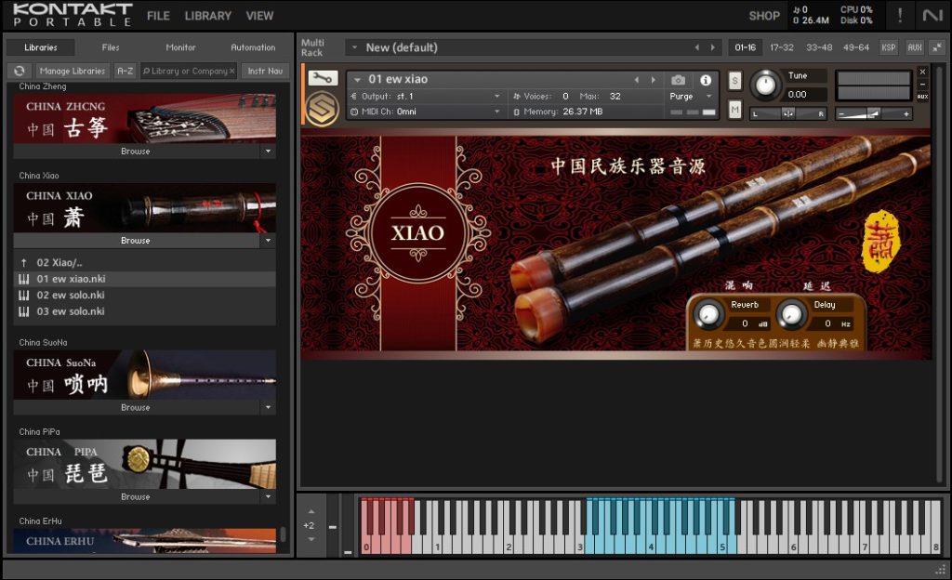Show rack page 49-64
This screenshot has width=952, height=580.
(855, 47)
